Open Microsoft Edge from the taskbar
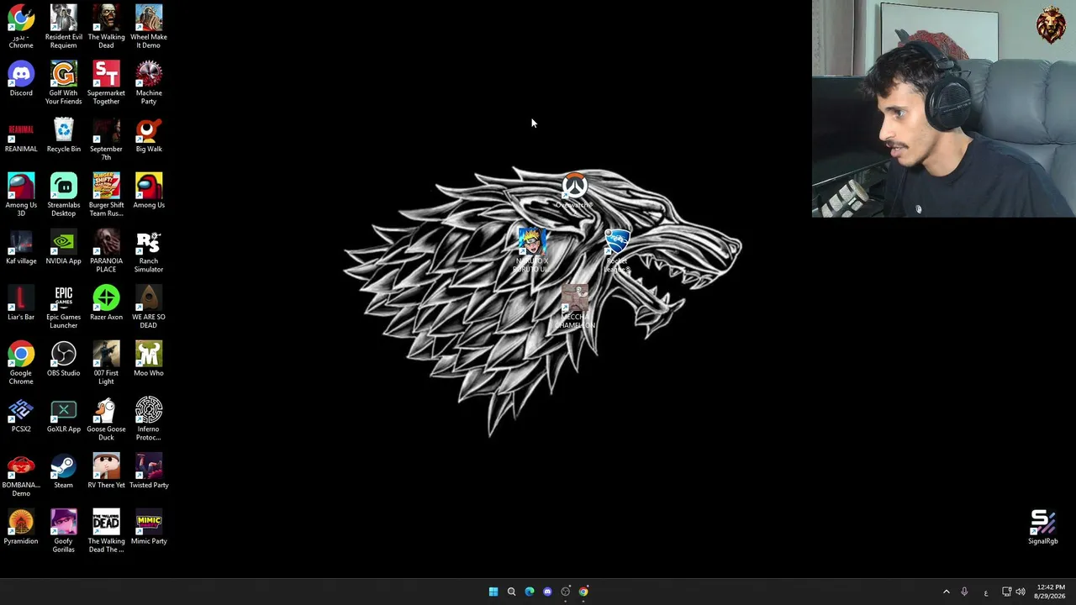 [530, 592]
